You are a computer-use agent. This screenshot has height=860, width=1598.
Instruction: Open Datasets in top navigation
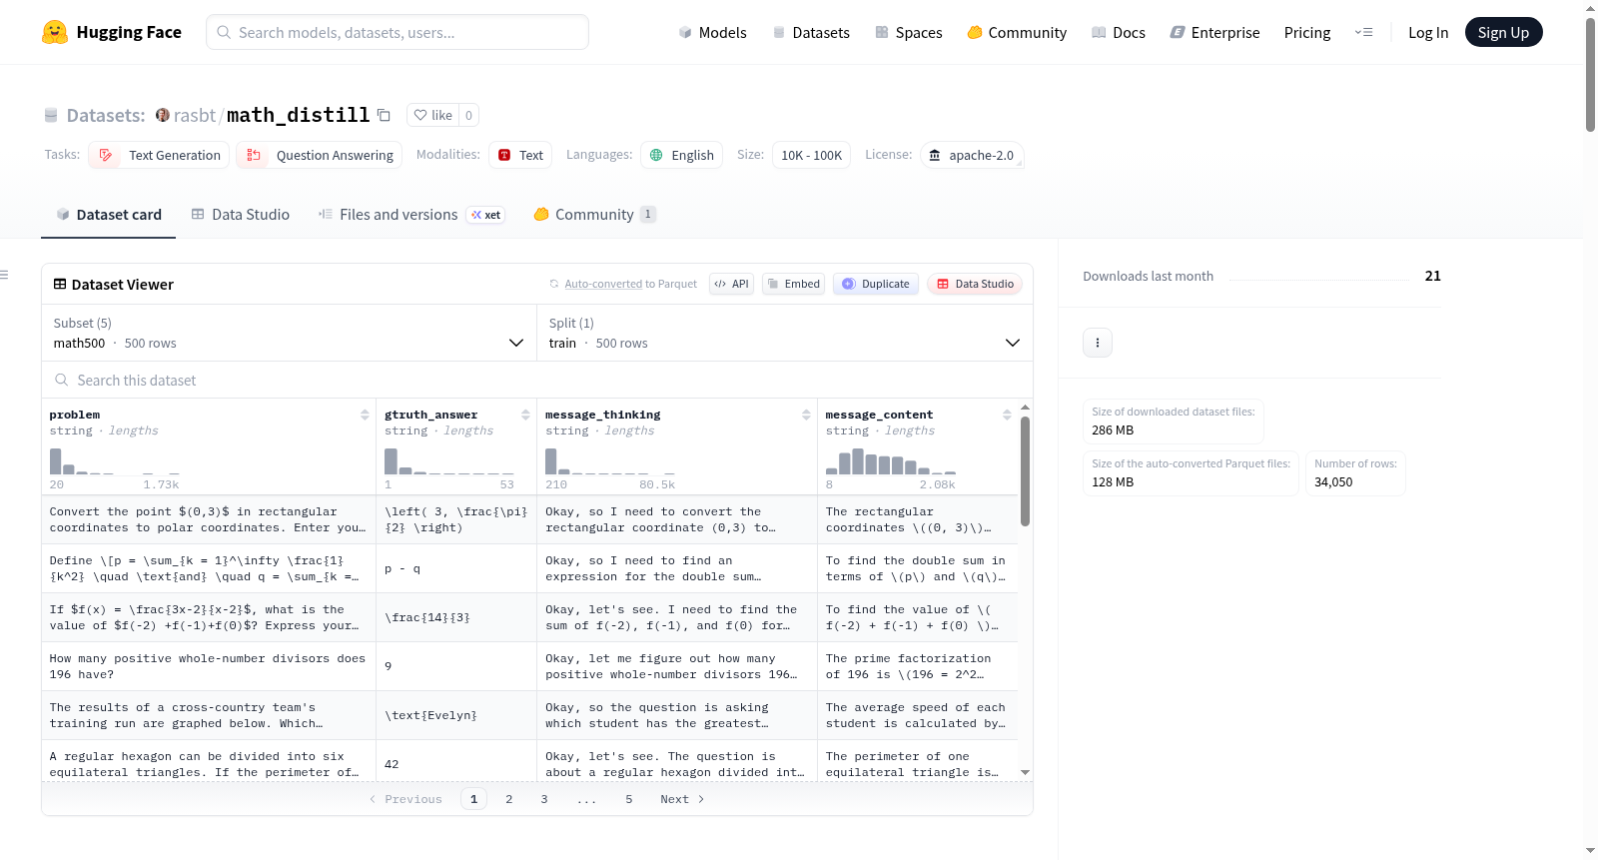[x=811, y=32]
